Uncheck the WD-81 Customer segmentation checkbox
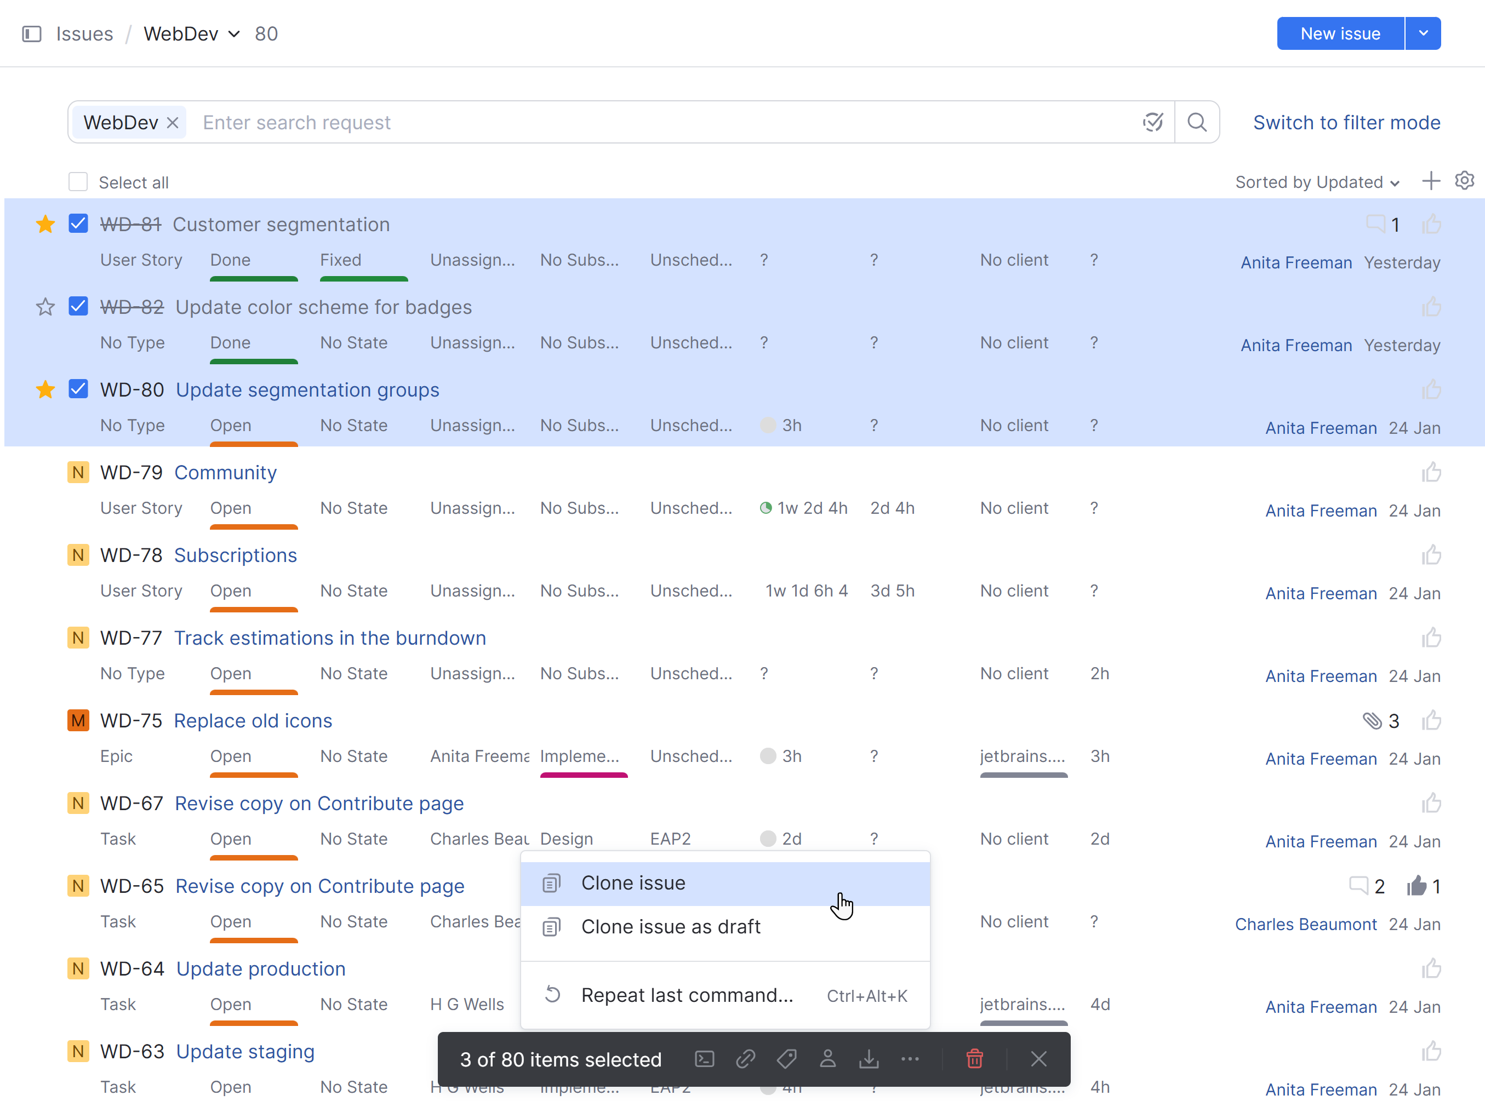The width and height of the screenshot is (1485, 1101). (x=78, y=224)
